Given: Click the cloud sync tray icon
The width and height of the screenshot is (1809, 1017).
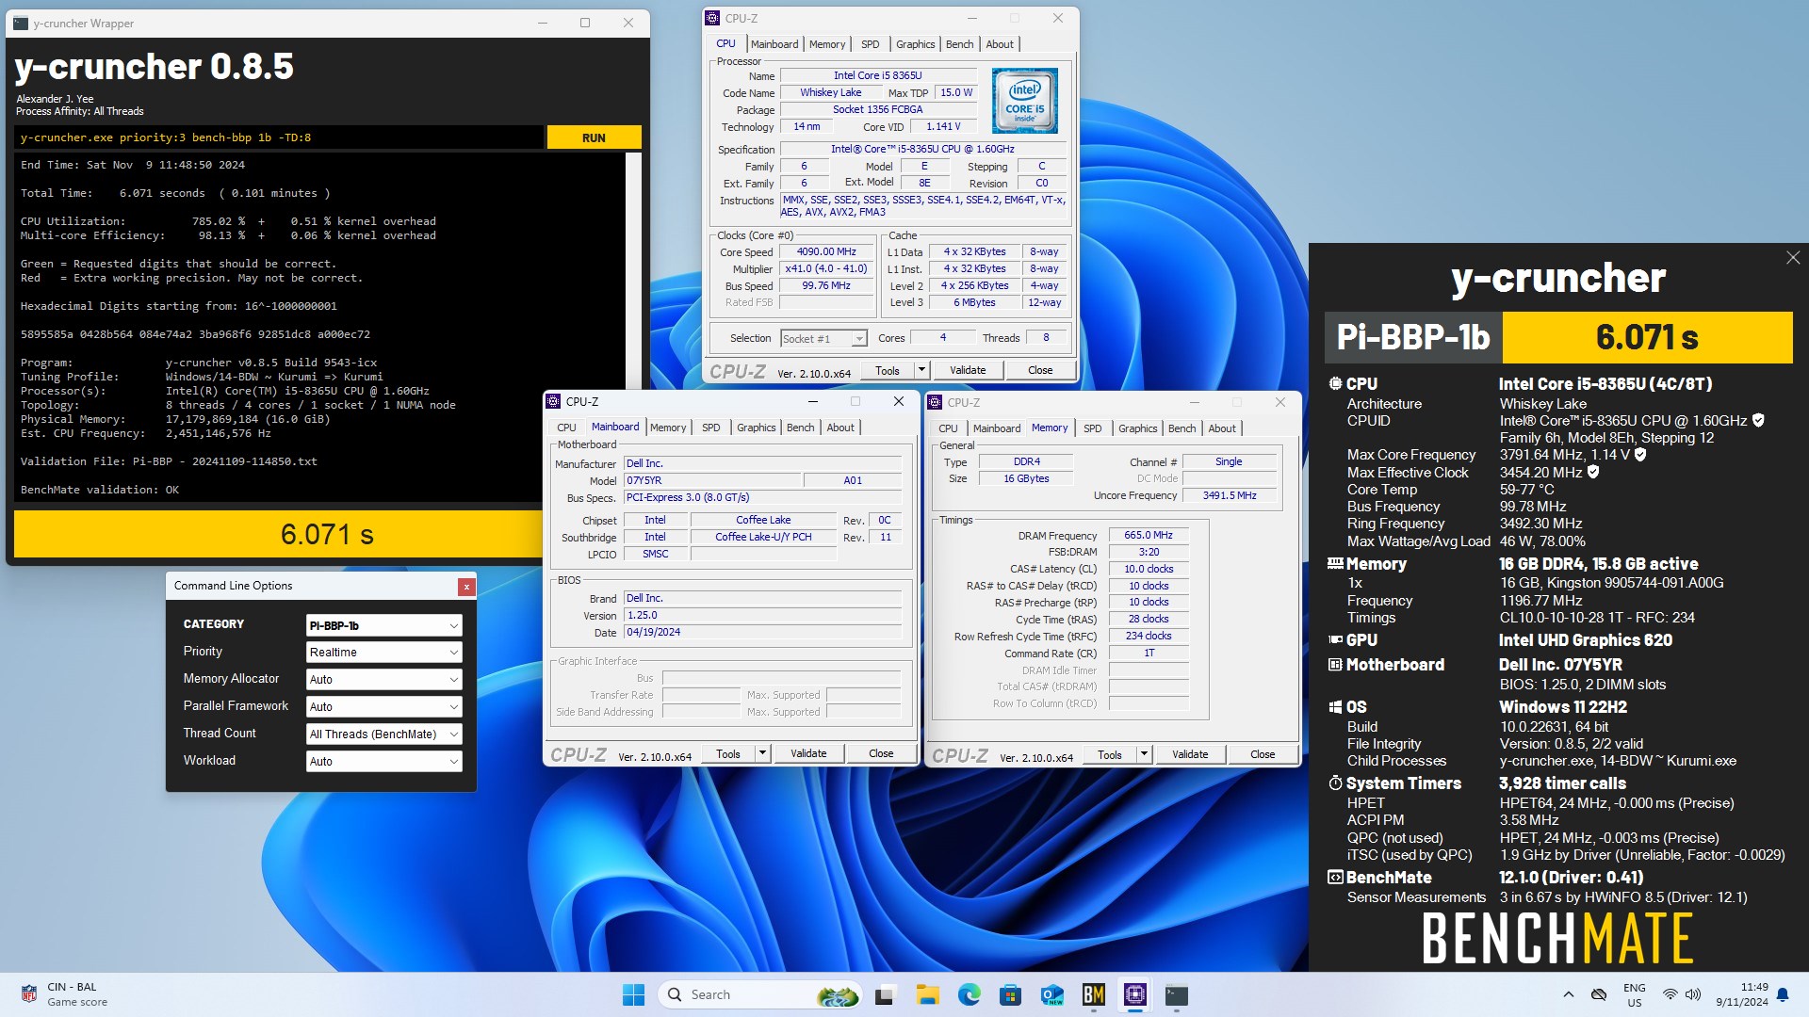Looking at the screenshot, I should [1599, 994].
